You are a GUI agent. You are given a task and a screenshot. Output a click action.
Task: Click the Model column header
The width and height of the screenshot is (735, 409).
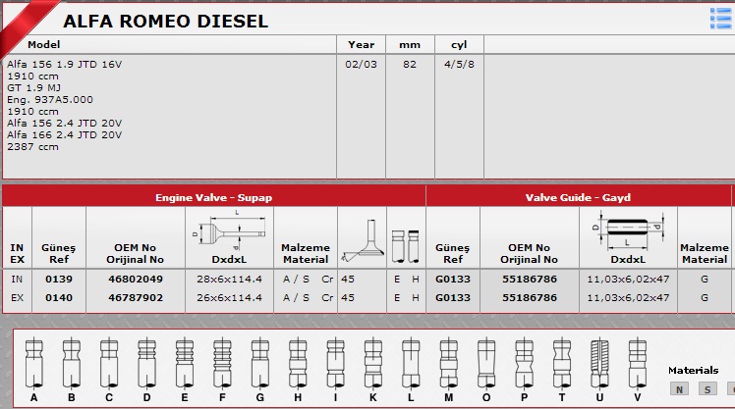coord(43,45)
